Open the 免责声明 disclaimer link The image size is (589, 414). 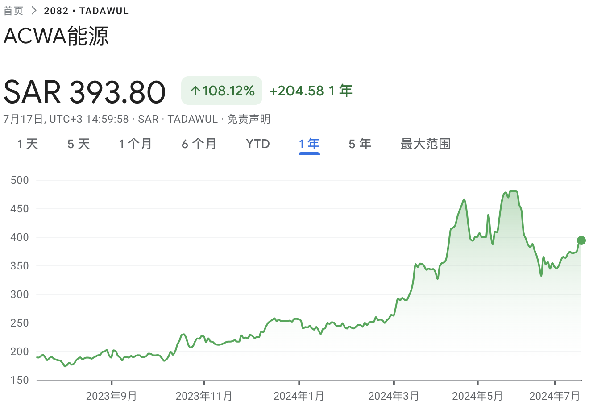[249, 119]
